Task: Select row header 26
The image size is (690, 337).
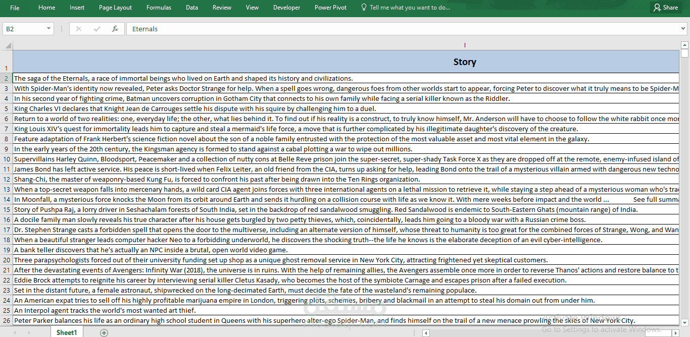Action: point(6,320)
